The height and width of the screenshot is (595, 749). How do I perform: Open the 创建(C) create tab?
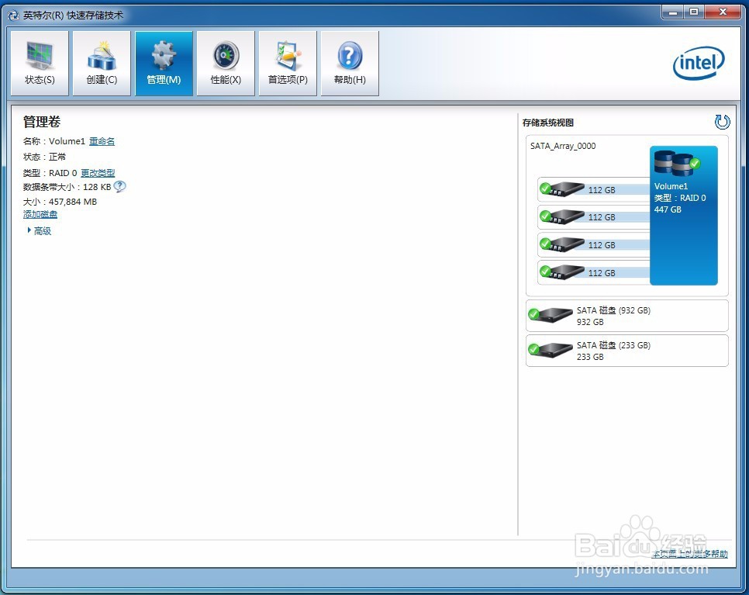102,64
